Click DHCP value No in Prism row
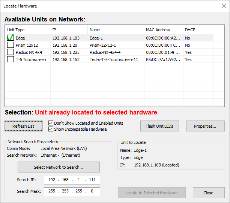The width and height of the screenshot is (230, 203). pos(188,45)
